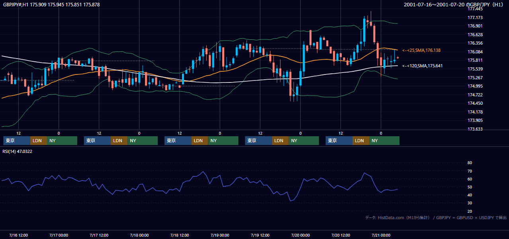Click price axis value 177.173
This screenshot has height=239, width=509.
(475, 18)
